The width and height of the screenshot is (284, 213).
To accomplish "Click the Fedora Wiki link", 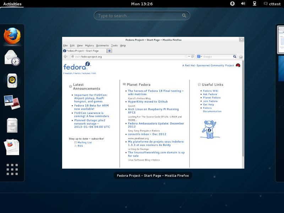I will point(211,91).
